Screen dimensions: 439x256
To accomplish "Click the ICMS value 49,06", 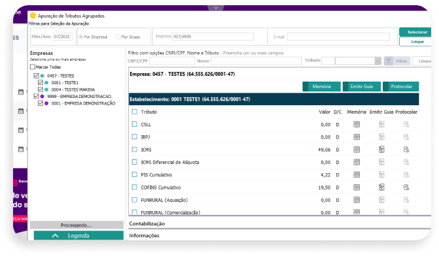I will coord(324,150).
